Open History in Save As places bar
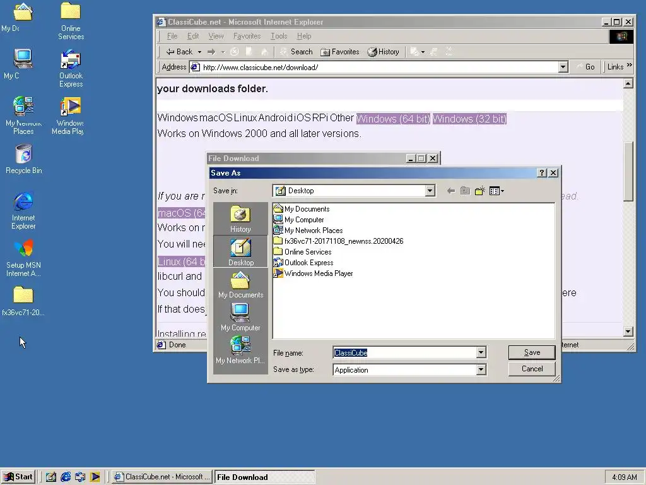The width and height of the screenshot is (646, 485). point(240,219)
